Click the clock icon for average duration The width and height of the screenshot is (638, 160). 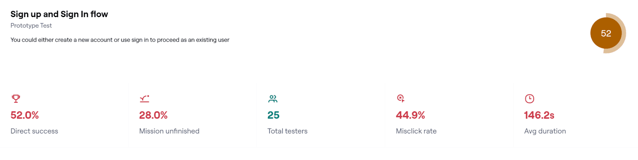click(530, 98)
